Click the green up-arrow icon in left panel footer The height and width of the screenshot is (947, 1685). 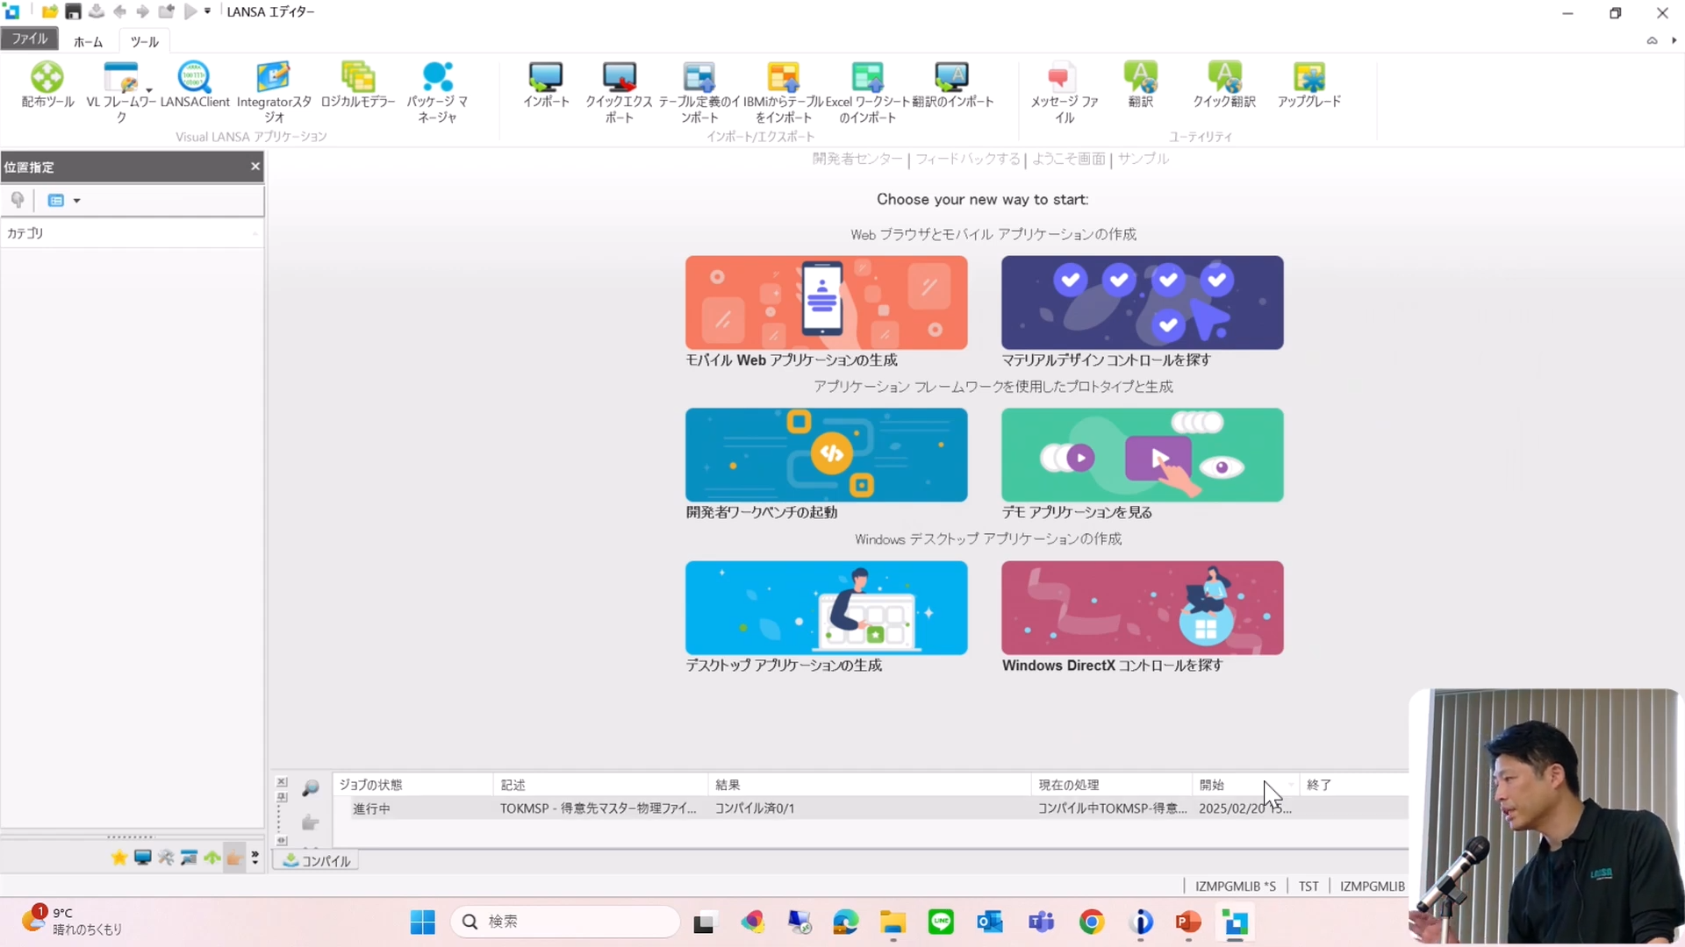pos(212,858)
